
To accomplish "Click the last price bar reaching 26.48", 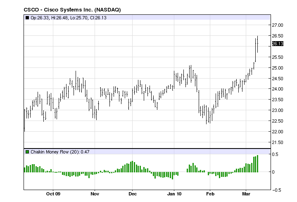I will (258, 44).
